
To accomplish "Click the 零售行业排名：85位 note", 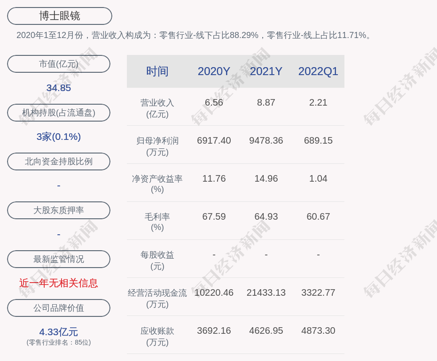I will (59, 342).
